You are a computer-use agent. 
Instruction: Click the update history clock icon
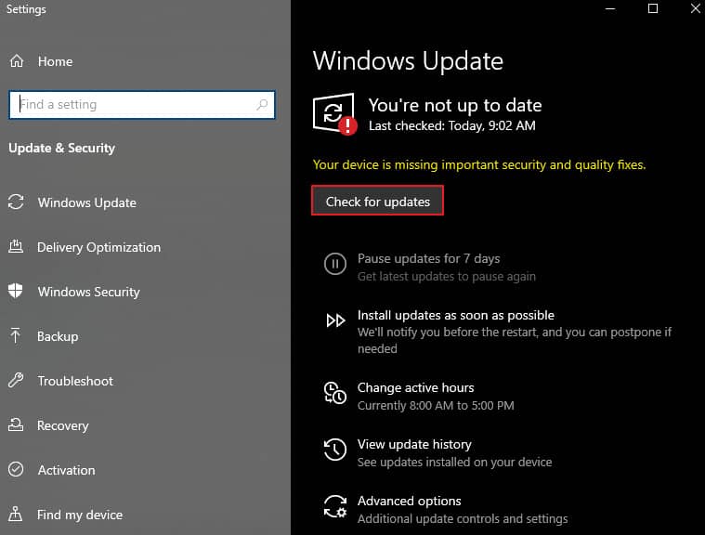click(335, 450)
